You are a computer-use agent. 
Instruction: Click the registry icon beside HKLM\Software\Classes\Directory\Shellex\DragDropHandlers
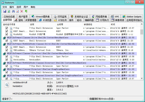pos(4,69)
